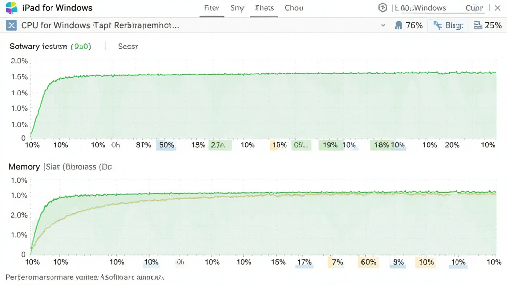The width and height of the screenshot is (507, 285).
Task: Click the circular refresh icon near Windows field
Action: point(383,8)
